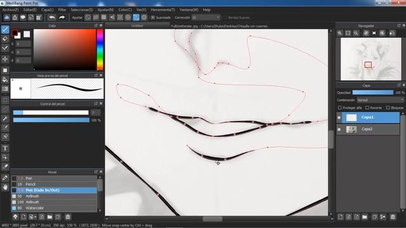Click the foreground color swatch
Image resolution: width=406 pixels, height=228 pixels.
click(15, 32)
